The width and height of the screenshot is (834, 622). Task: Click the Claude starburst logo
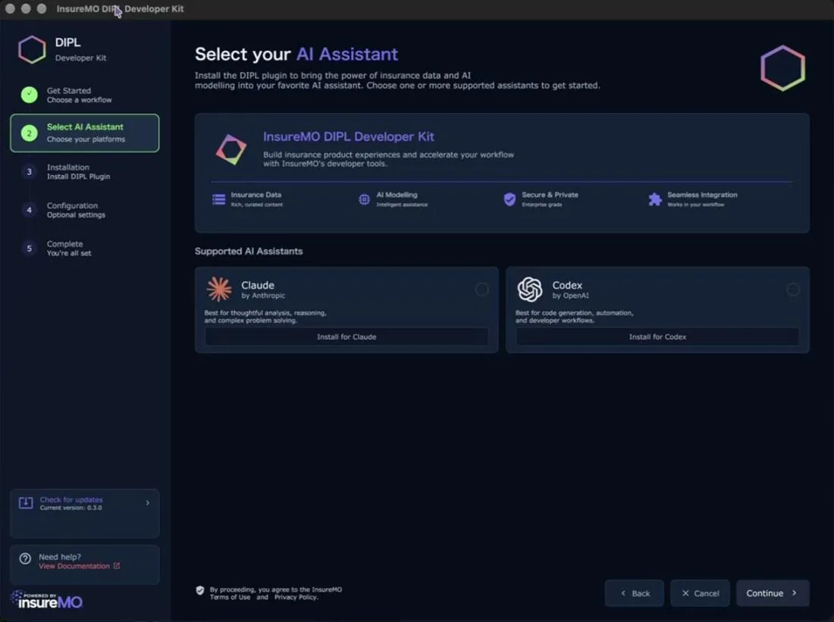[x=219, y=289]
